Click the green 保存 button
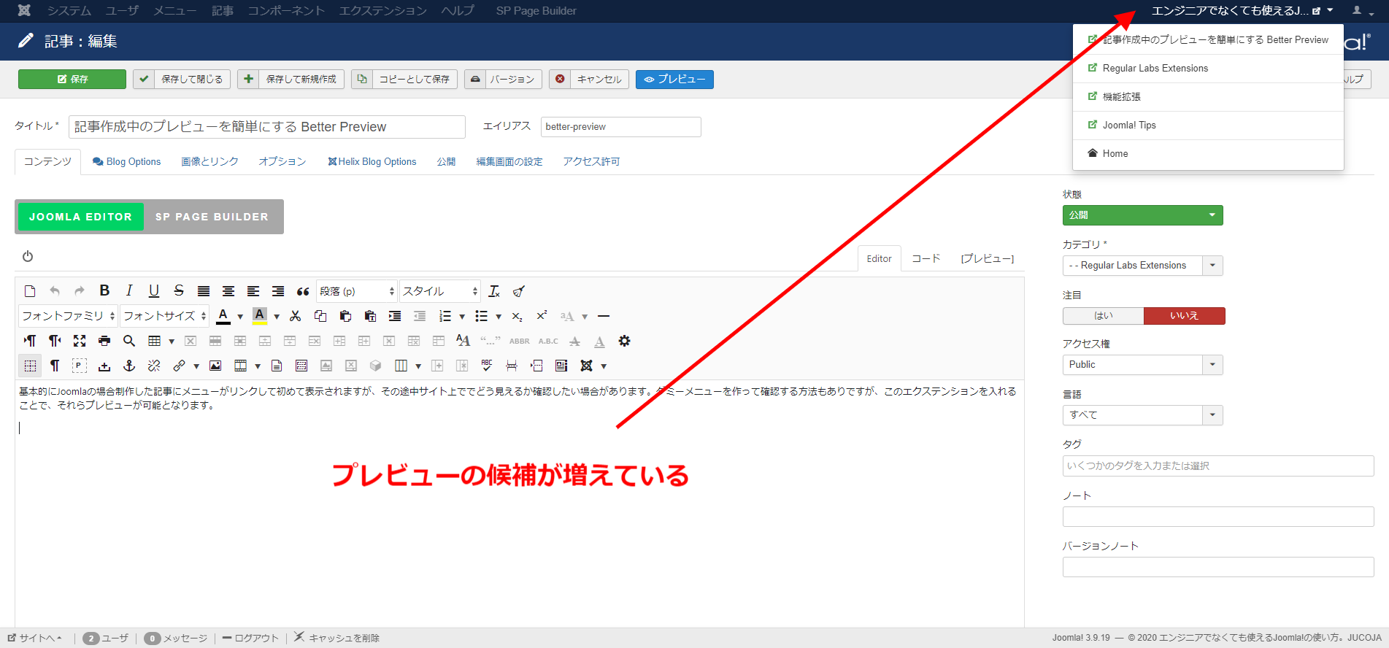 72,79
